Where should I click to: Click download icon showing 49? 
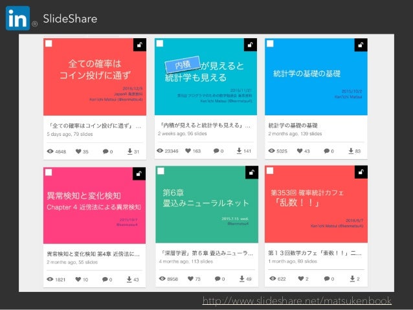242,279
